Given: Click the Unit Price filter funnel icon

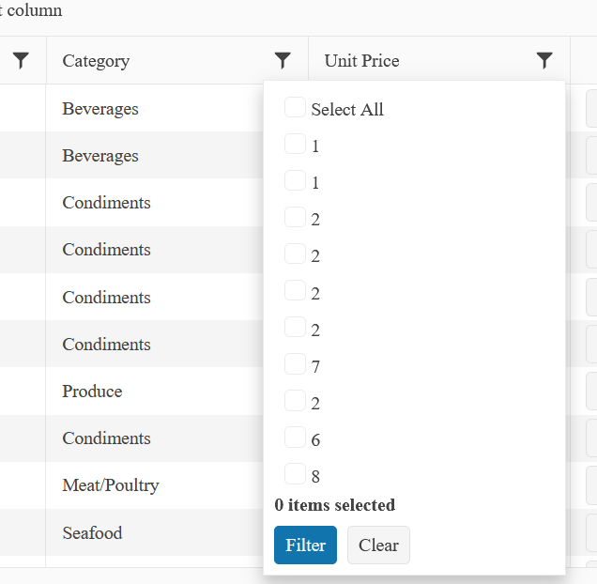Looking at the screenshot, I should [544, 61].
